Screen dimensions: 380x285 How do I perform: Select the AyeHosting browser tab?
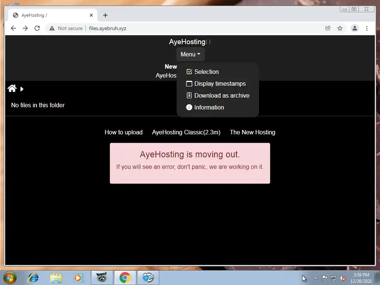(53, 15)
